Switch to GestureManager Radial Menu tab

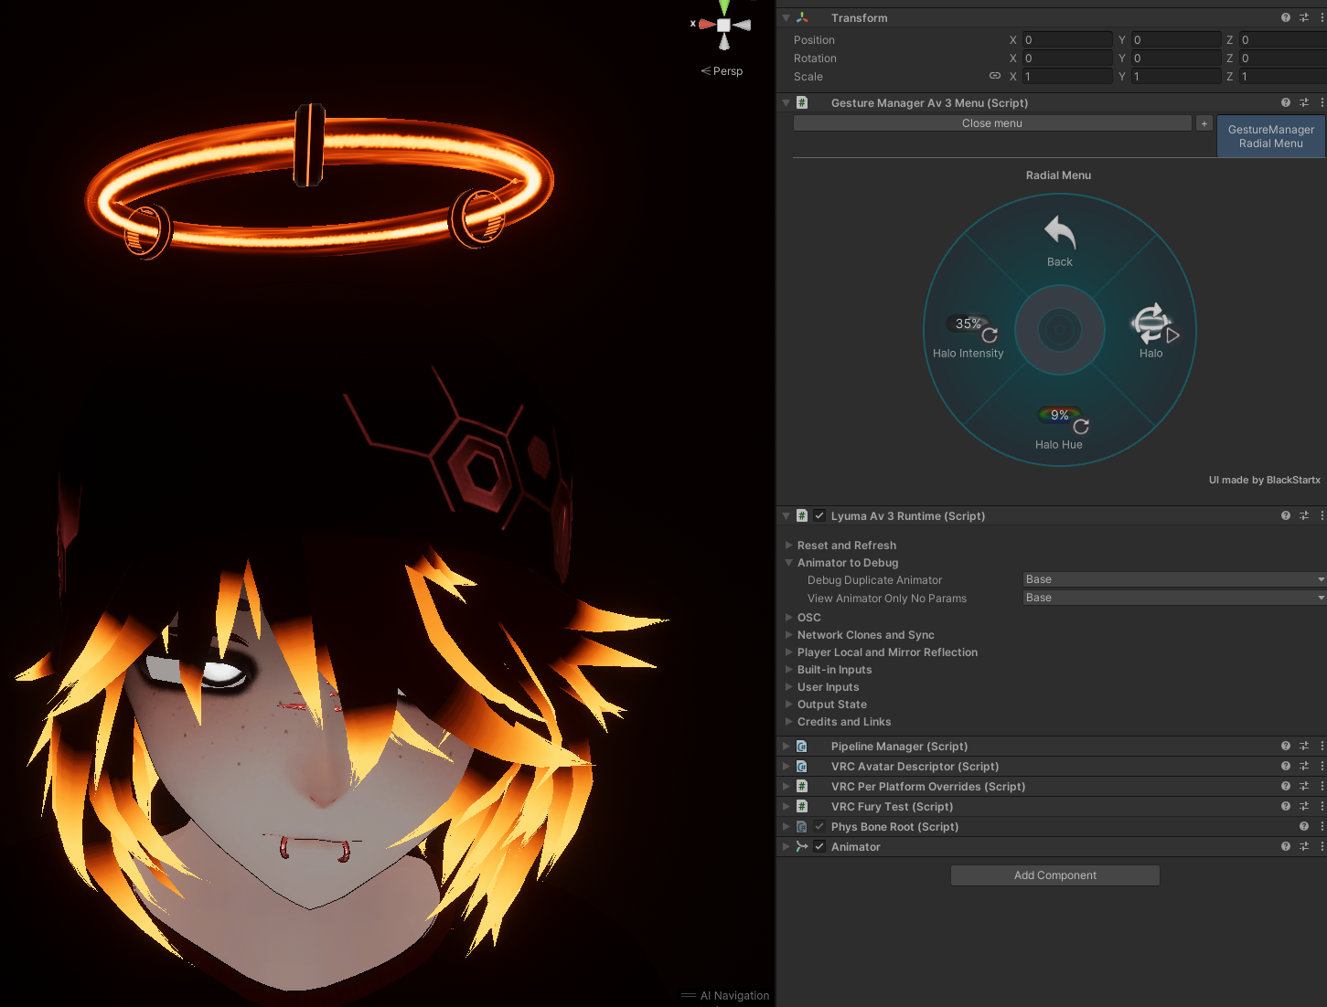click(1270, 136)
